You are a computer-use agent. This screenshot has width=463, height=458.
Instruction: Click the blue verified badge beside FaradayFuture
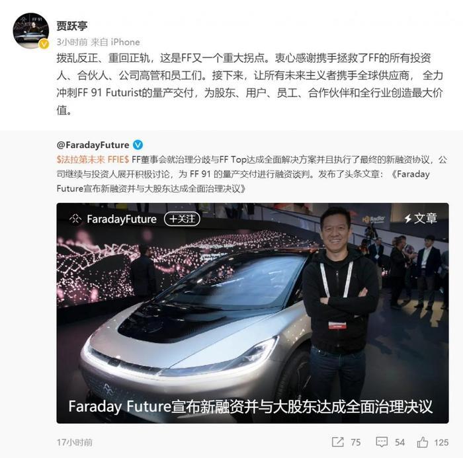[138, 145]
